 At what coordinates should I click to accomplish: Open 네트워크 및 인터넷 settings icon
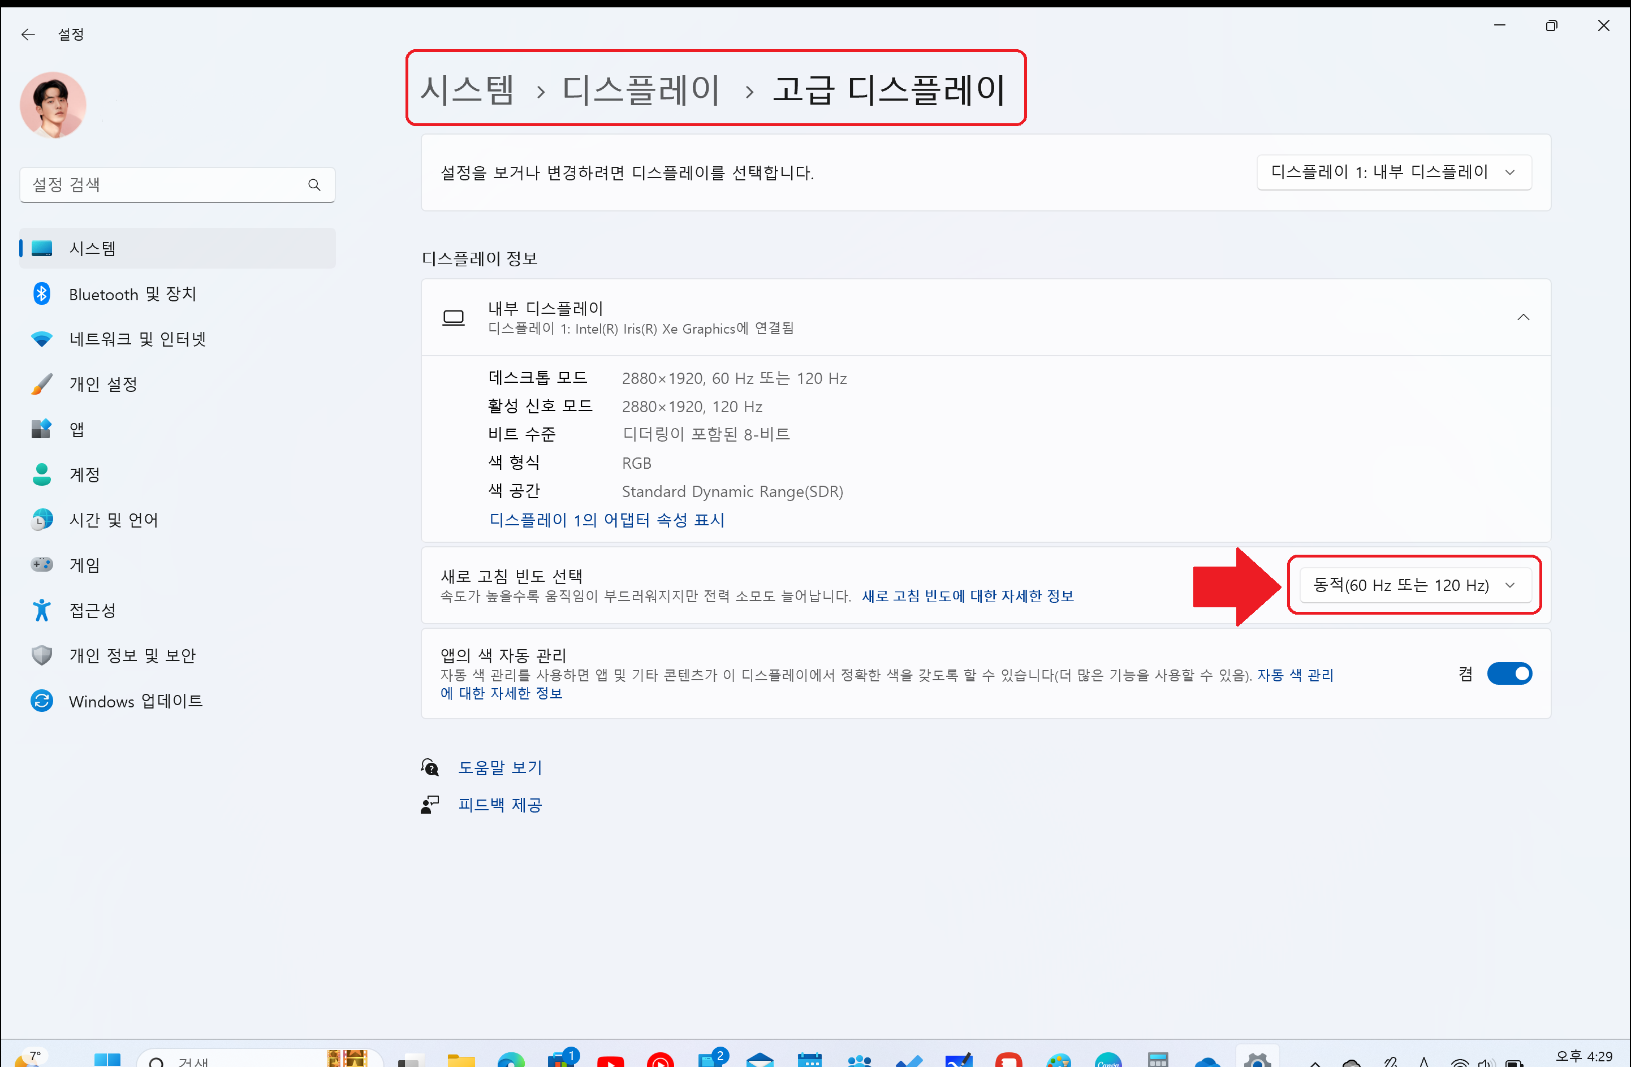42,339
